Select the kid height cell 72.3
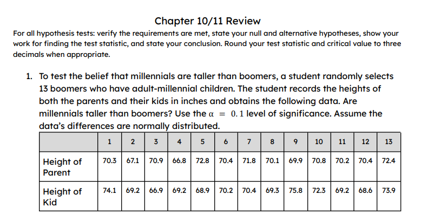 pyautogui.click(x=319, y=191)
